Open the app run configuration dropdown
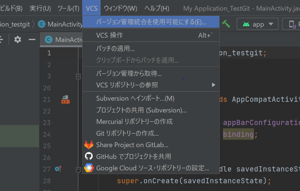Image resolution: width=300 pixels, height=191 pixels. [258, 24]
